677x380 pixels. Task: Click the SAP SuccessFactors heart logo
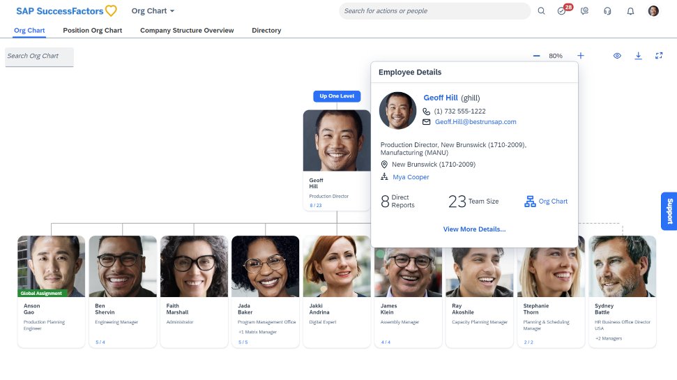pos(111,11)
